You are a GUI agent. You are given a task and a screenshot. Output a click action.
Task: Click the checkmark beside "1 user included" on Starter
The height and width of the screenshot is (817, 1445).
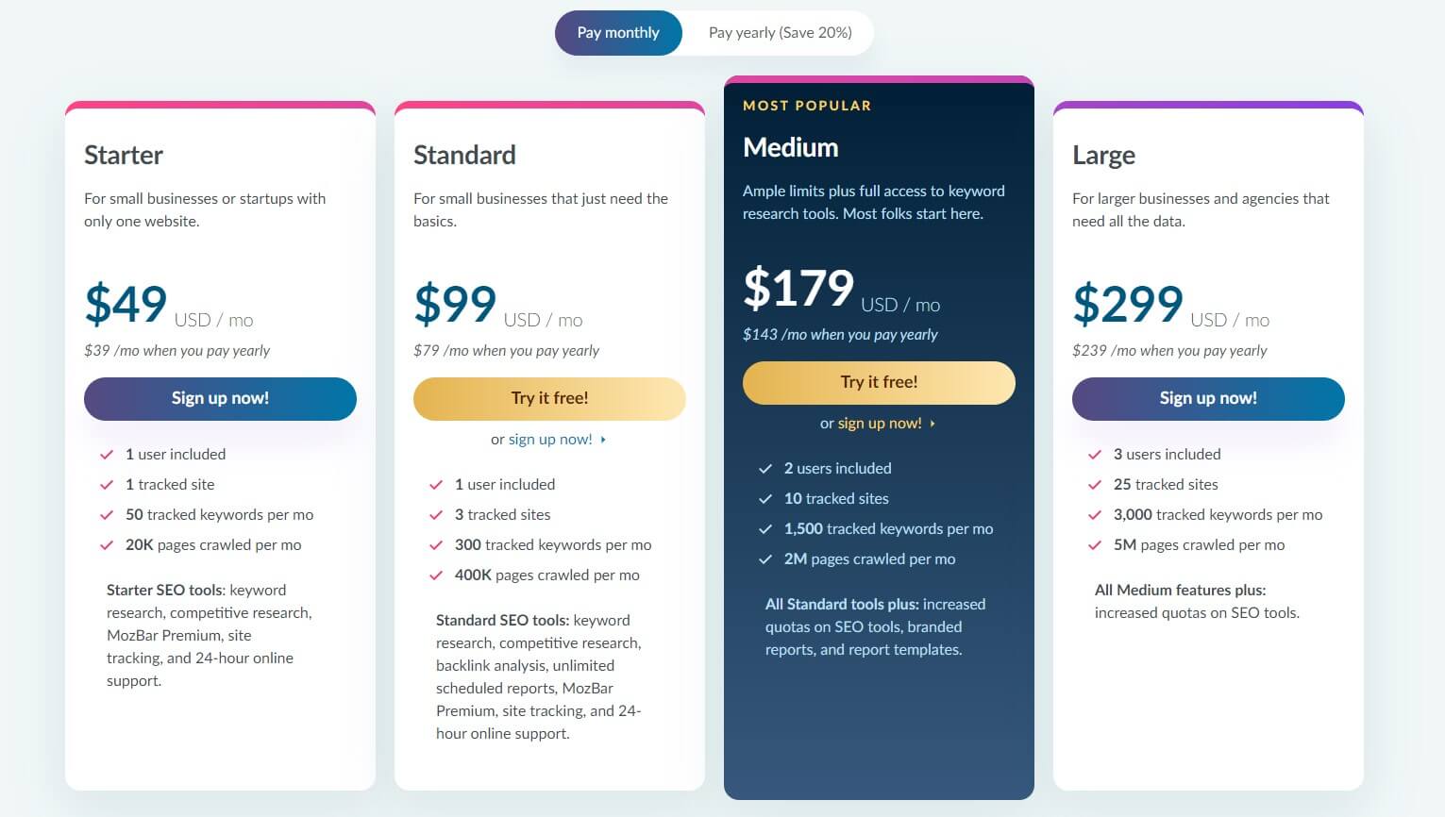coord(107,454)
